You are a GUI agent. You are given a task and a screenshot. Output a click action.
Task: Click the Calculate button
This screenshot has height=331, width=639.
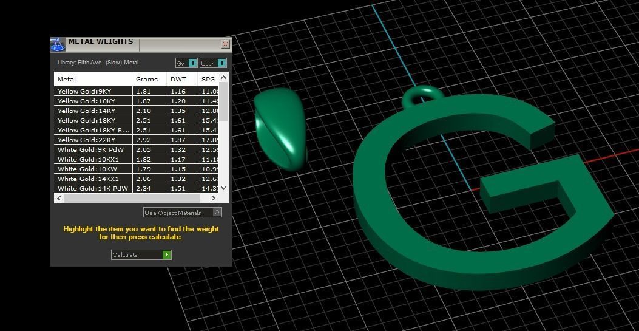(141, 254)
